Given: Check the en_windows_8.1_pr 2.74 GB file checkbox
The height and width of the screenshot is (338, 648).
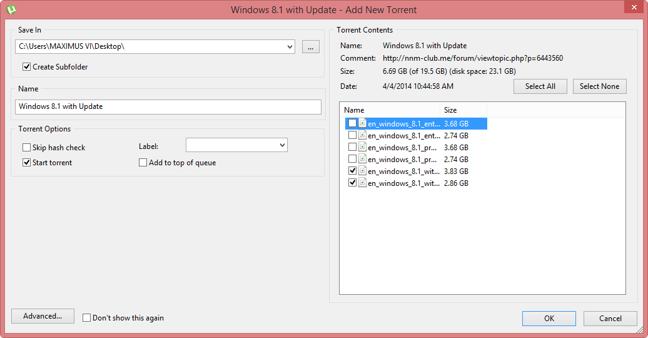Looking at the screenshot, I should pos(352,159).
